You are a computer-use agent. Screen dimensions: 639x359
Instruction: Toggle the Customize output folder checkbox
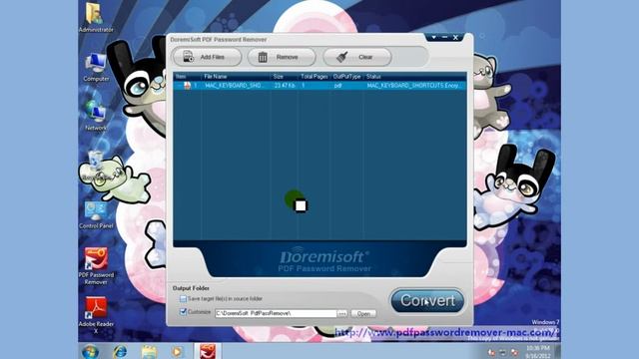(x=183, y=312)
